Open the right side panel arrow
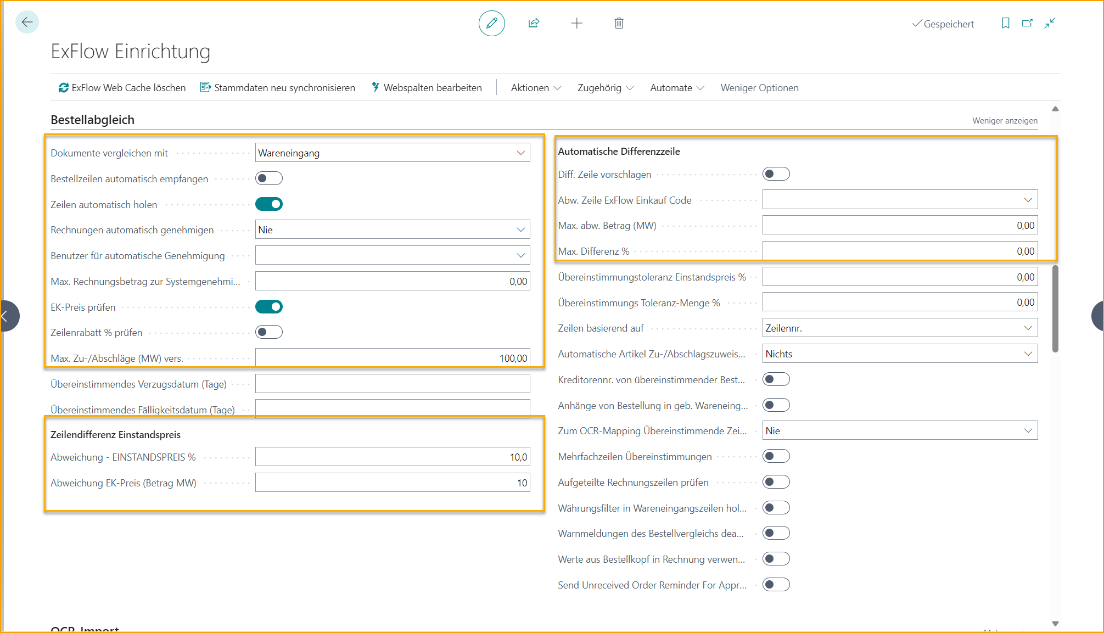Screen dimensions: 1104x633 (1098, 316)
